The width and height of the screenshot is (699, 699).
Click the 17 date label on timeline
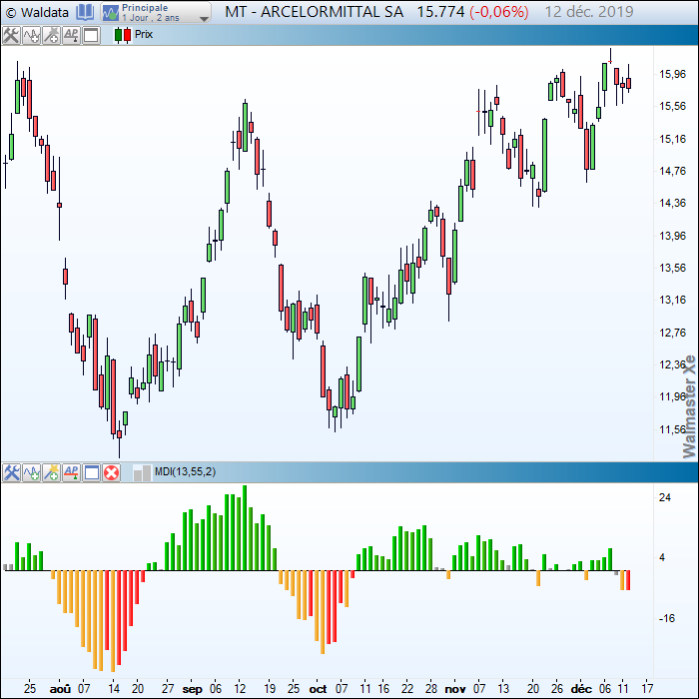647,689
